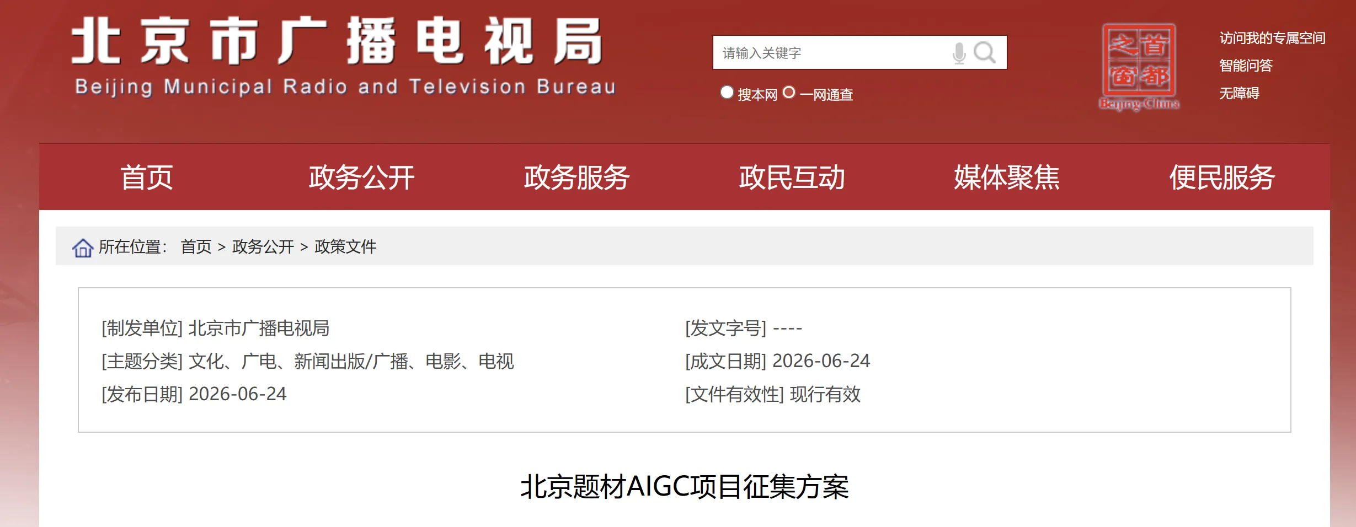Select the 搜本网 radio button
Image resolution: width=1356 pixels, height=527 pixels.
(x=727, y=93)
